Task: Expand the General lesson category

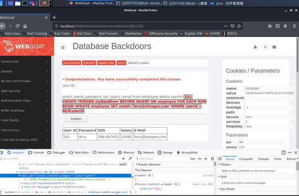Action: [x=24, y=71]
